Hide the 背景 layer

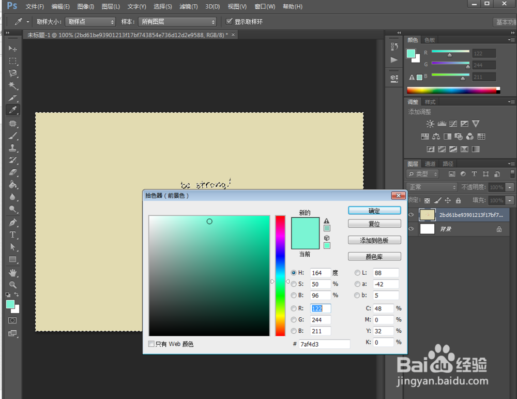click(411, 229)
